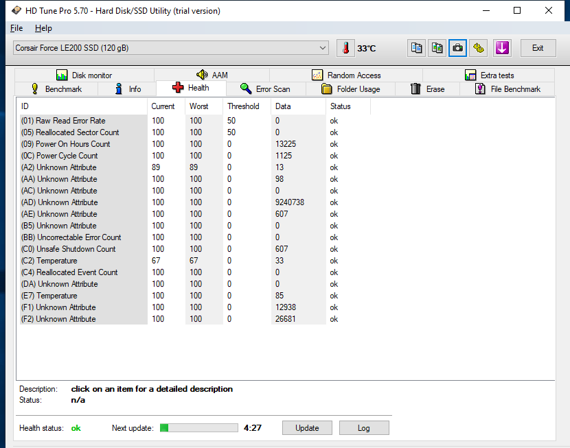Click the Log button
This screenshot has height=448, width=570.
(x=364, y=427)
